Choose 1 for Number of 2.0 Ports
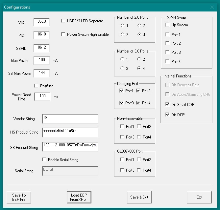Screen dimensions: 220x210 (x=122, y=25)
